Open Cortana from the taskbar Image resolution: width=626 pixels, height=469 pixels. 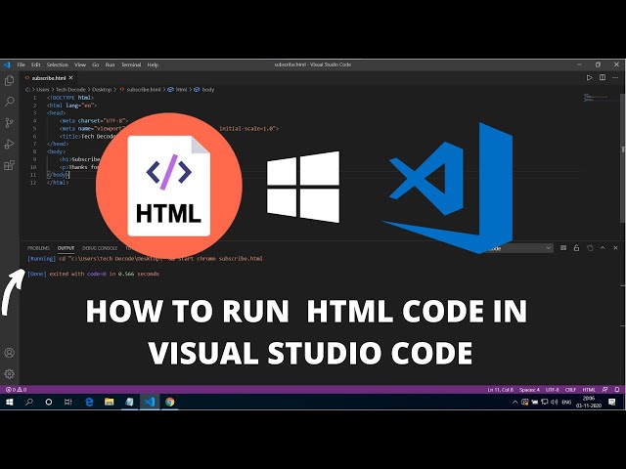pyautogui.click(x=49, y=402)
